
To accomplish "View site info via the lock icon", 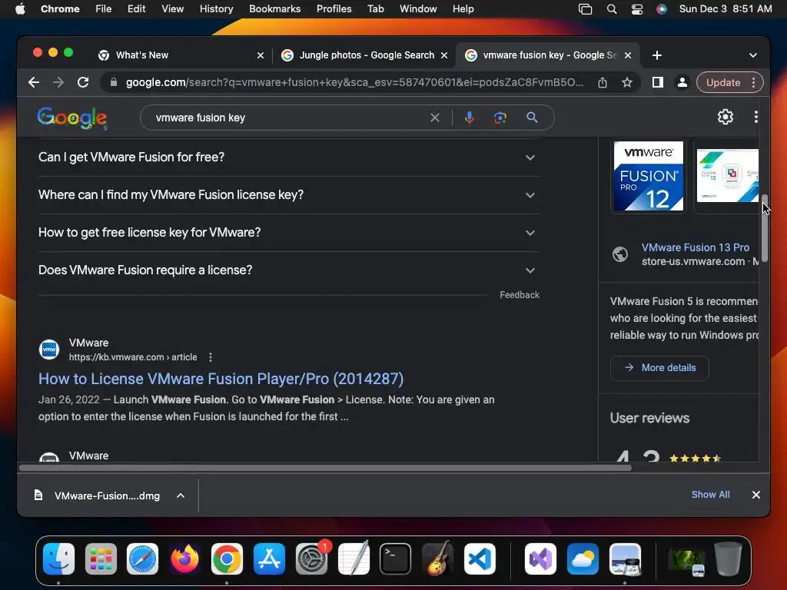I will (x=114, y=82).
